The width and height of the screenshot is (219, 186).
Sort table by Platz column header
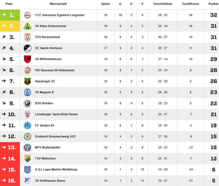coord(9,4)
